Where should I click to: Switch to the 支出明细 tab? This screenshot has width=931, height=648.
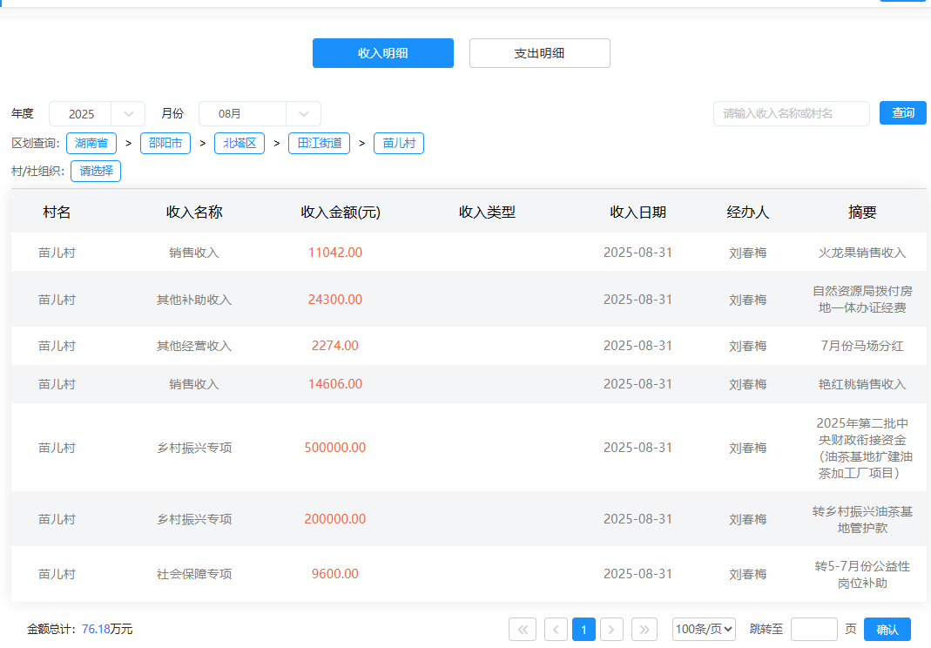click(539, 53)
